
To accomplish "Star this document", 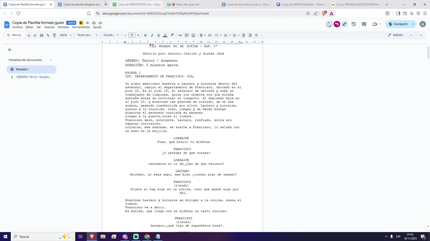I will (x=87, y=23).
